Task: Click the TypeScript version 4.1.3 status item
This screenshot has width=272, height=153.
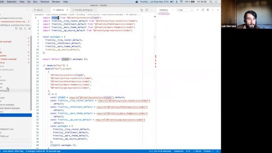Action: tap(188, 151)
